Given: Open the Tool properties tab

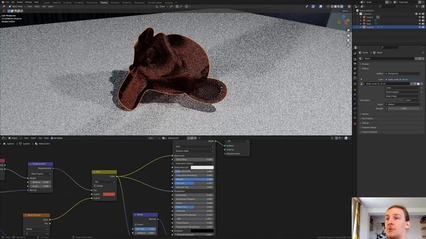Looking at the screenshot, I should tap(355, 53).
